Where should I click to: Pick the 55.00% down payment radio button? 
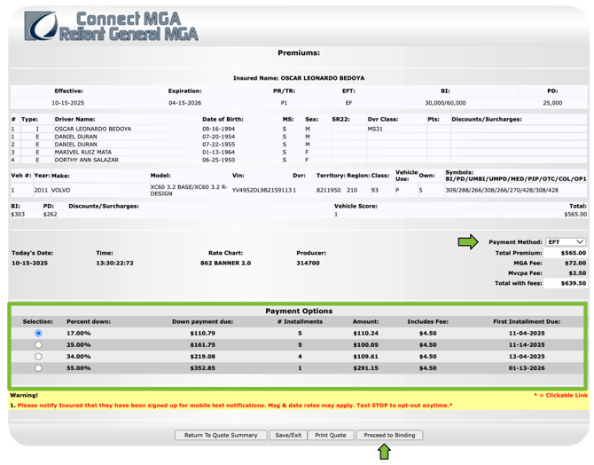click(38, 367)
